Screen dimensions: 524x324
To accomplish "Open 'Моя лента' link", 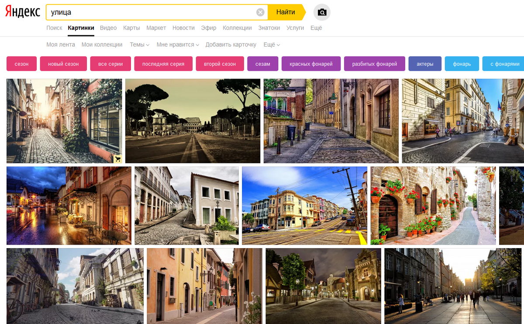I will point(61,44).
